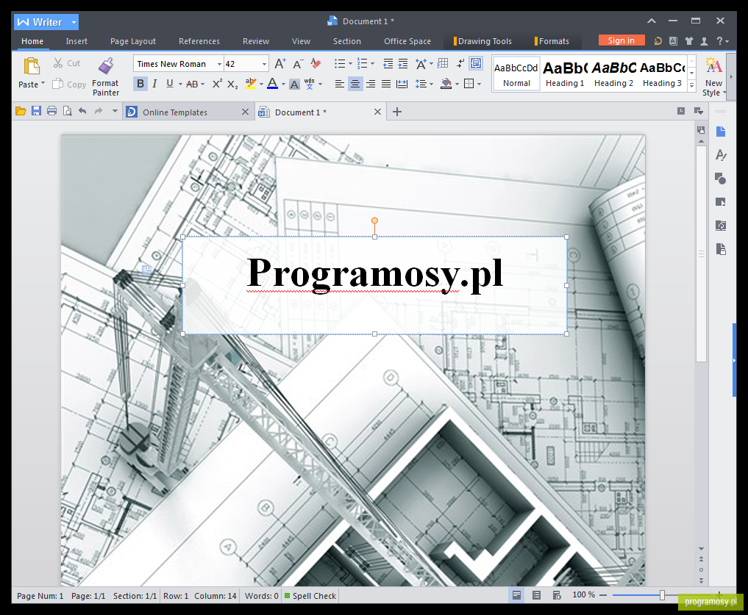
Task: Expand numbered list options arrow
Action: point(373,63)
